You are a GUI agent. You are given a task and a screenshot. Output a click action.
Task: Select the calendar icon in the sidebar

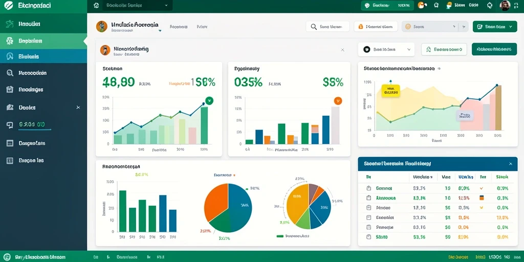(x=10, y=90)
